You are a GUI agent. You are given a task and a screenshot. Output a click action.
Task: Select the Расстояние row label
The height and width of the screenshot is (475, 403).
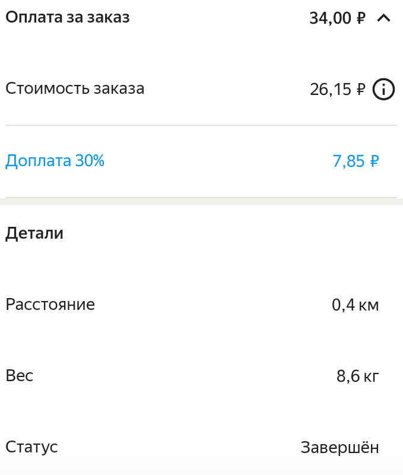click(50, 305)
